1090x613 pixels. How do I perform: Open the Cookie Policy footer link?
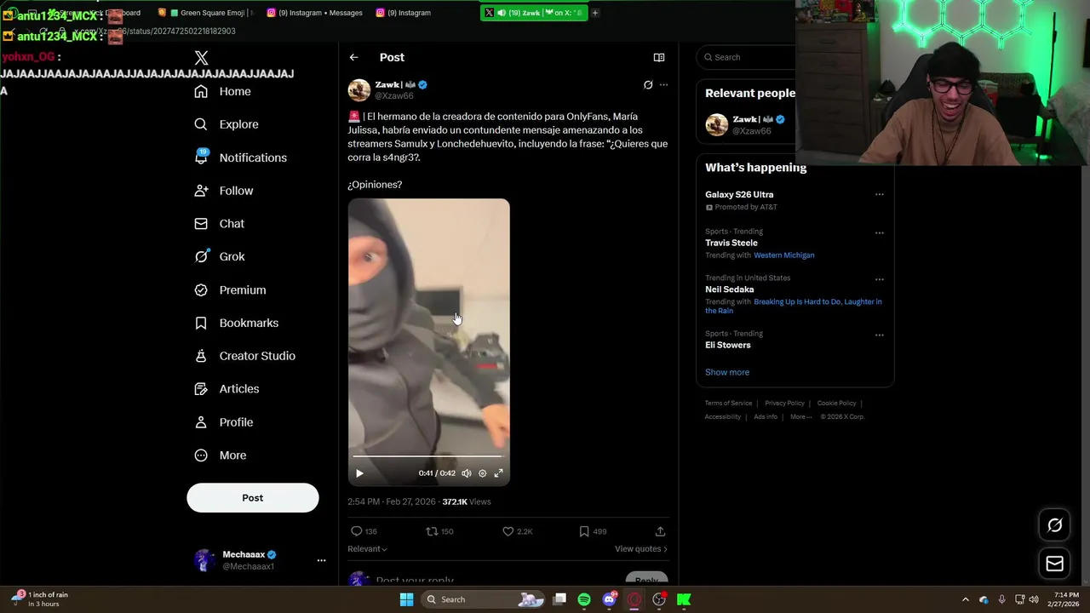836,404
